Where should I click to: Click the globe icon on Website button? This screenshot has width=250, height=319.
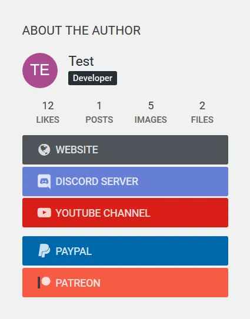44,150
